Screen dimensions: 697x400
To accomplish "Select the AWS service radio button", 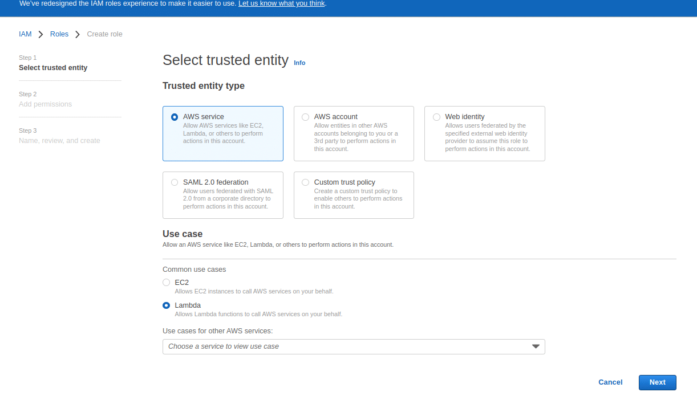I will point(175,117).
